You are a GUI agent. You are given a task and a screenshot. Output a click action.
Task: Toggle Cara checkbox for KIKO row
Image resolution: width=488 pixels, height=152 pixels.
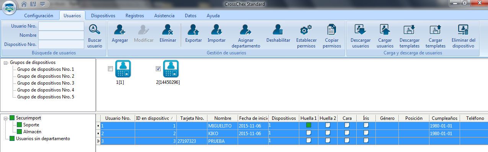[347, 133]
